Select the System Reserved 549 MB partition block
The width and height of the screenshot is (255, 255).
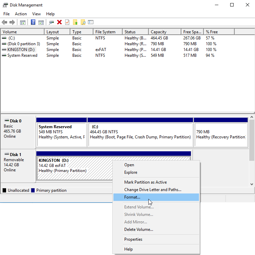pyautogui.click(x=61, y=132)
